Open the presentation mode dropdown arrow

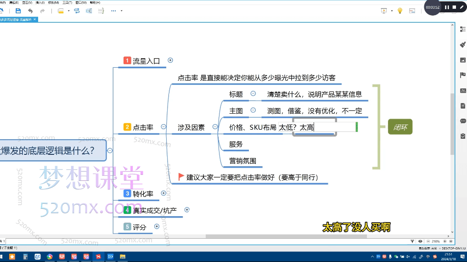tap(392, 11)
